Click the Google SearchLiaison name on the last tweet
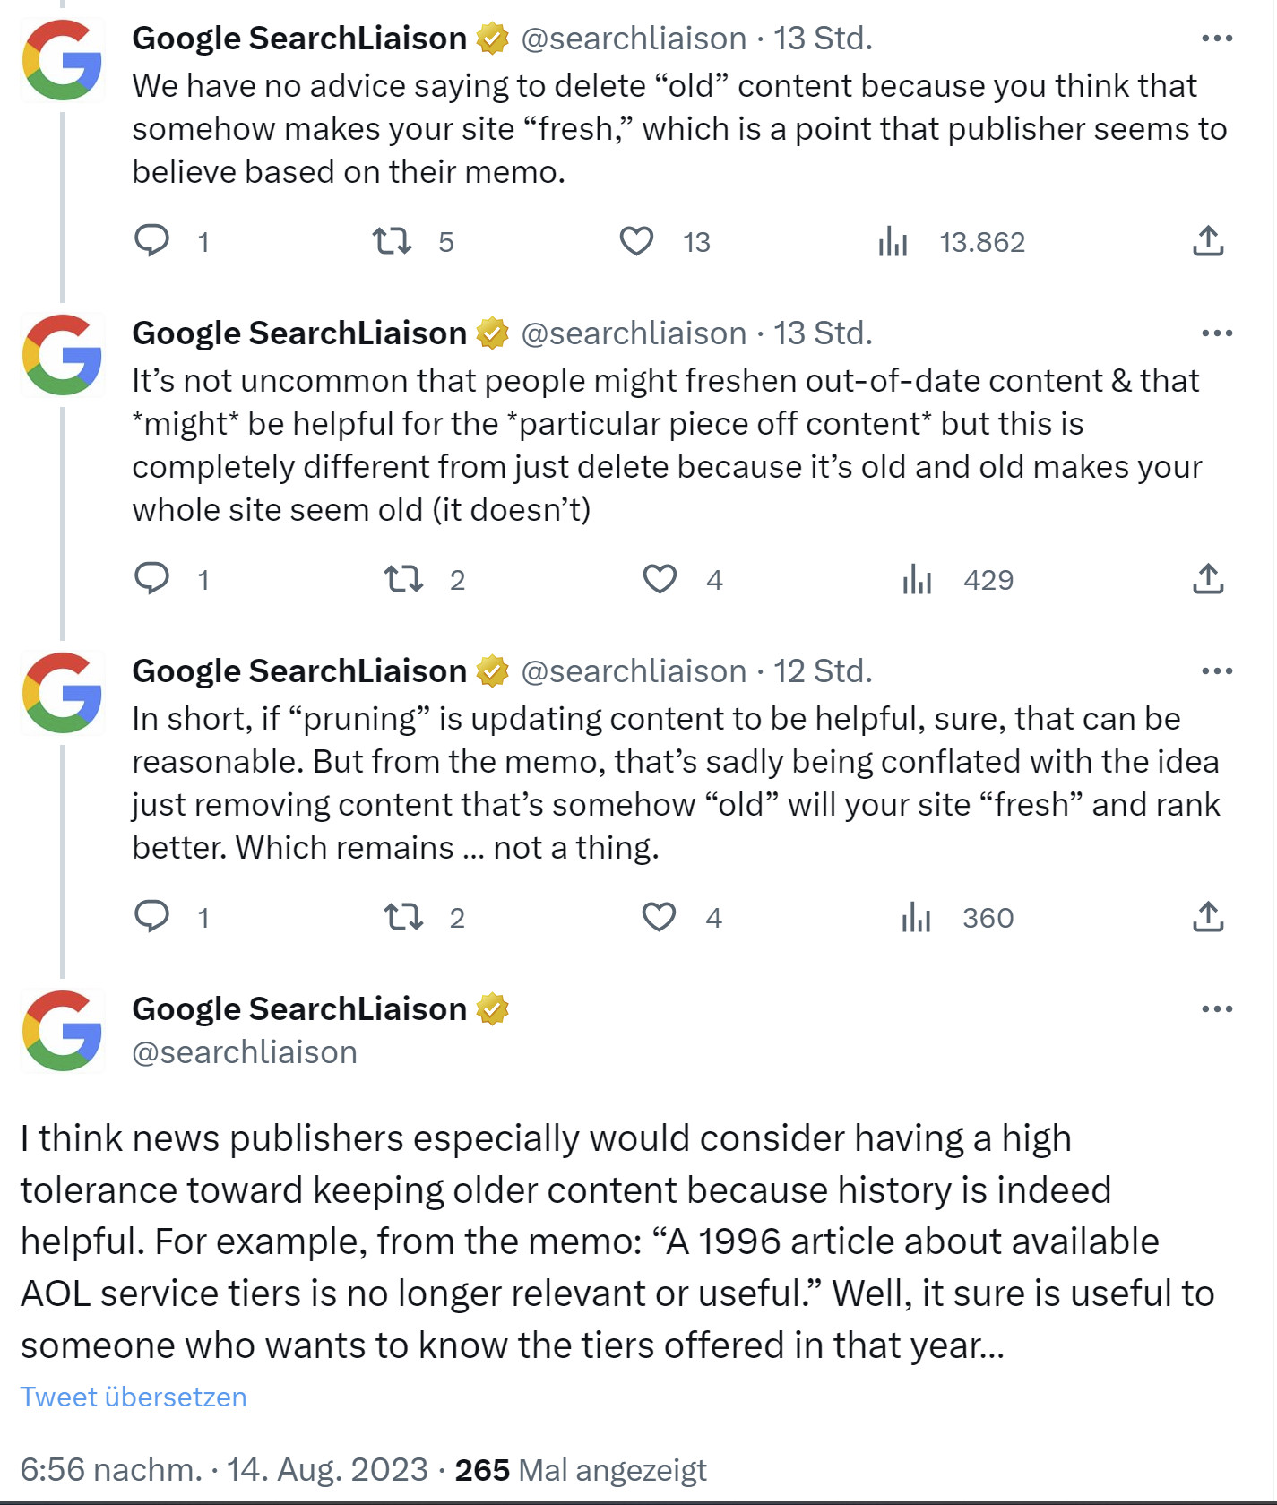 [x=296, y=1008]
